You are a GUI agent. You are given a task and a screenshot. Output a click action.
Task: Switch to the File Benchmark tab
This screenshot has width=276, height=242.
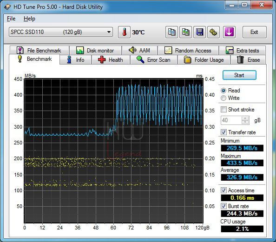click(39, 51)
